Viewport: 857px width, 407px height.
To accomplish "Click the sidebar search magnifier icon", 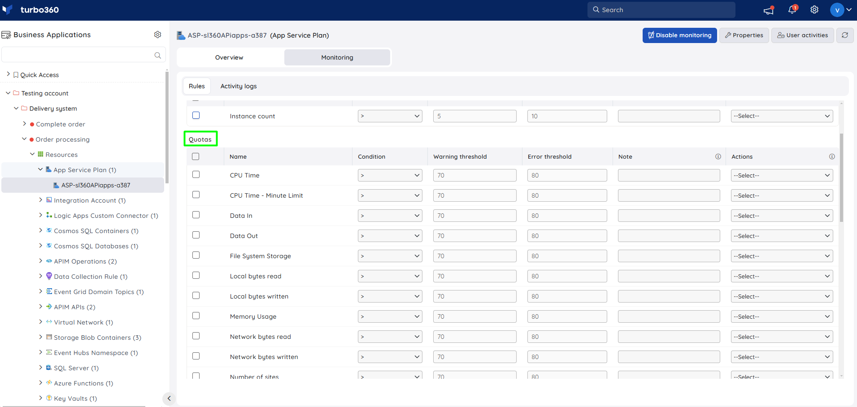I will tap(158, 55).
